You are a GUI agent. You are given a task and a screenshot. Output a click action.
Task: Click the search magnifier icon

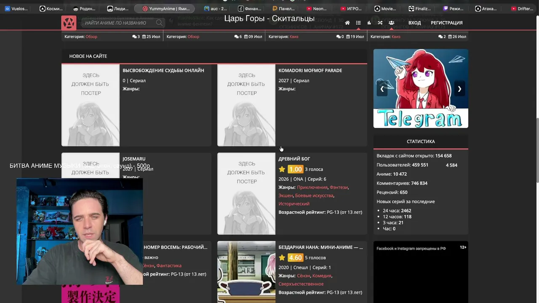point(159,23)
